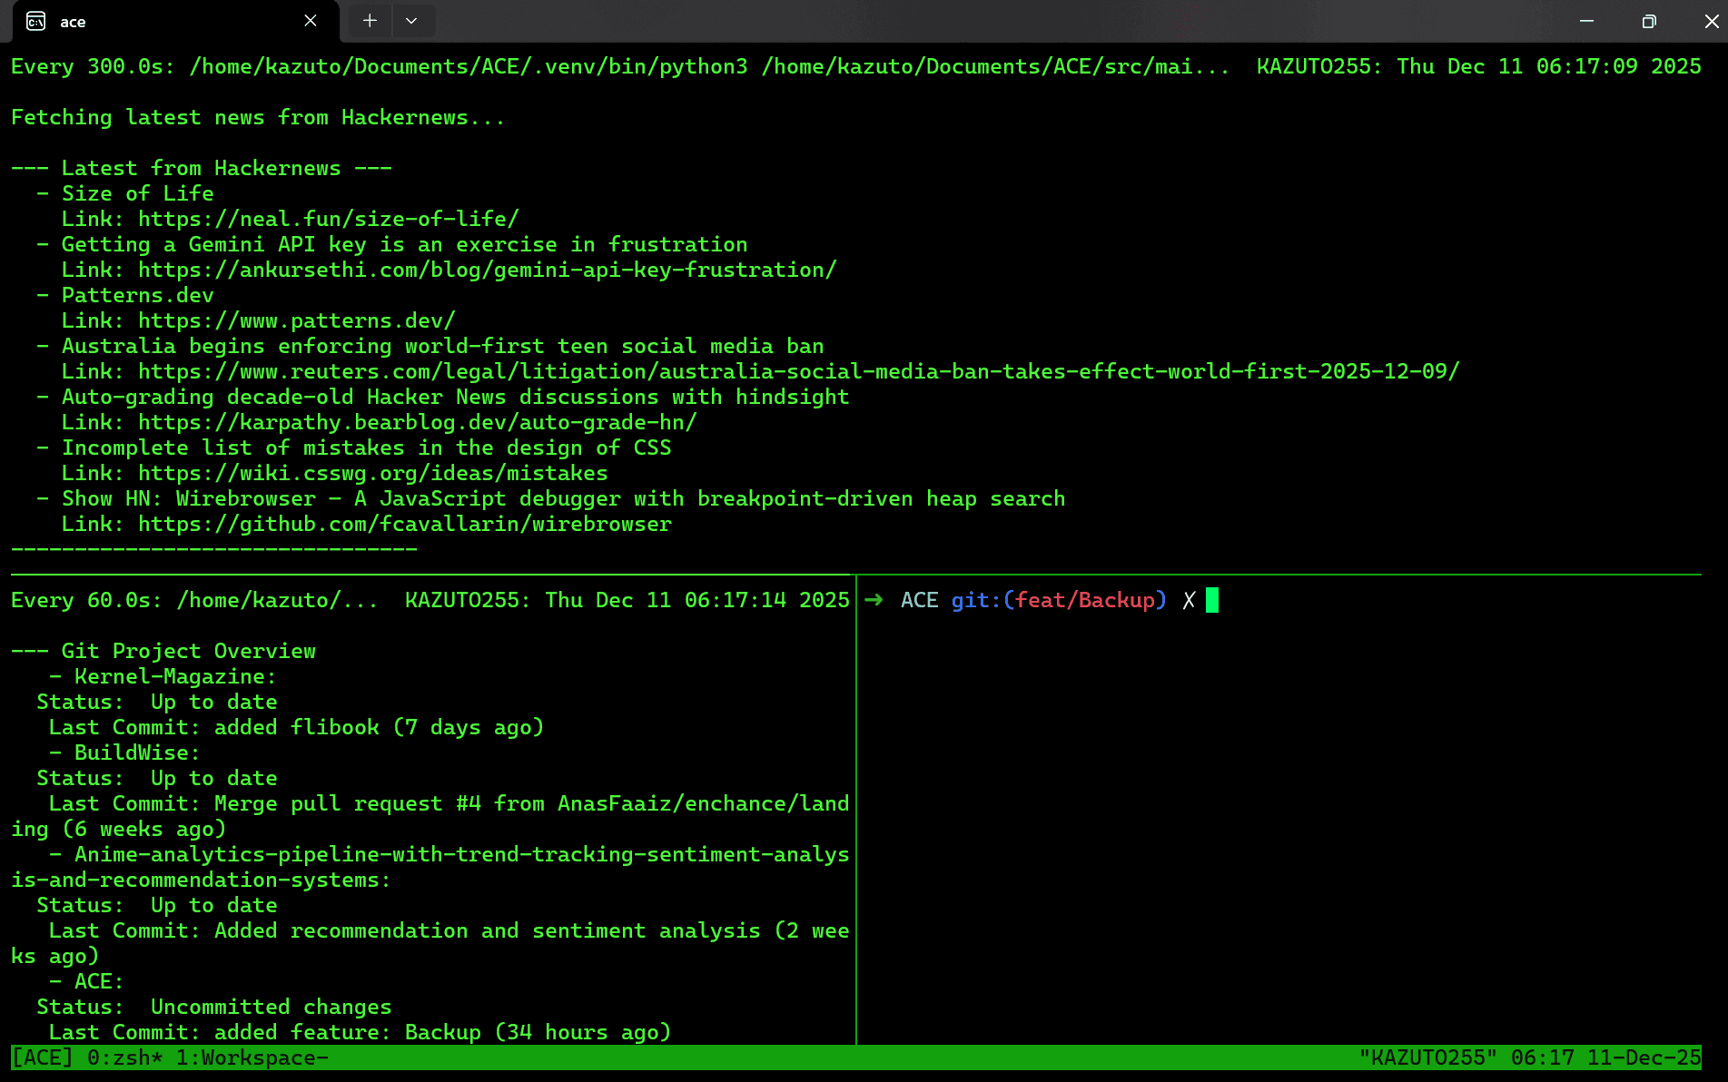1728x1082 pixels.
Task: Click the feat/Backup git branch label
Action: click(1084, 600)
